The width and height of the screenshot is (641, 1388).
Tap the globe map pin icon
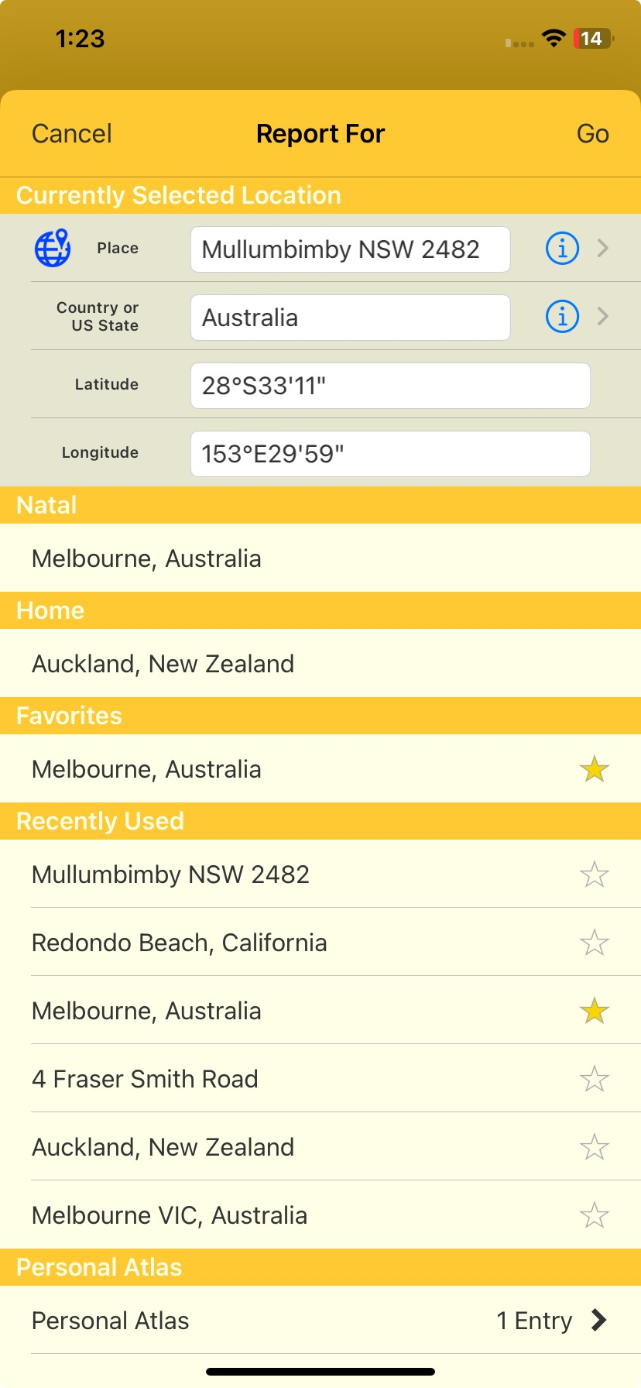coord(53,248)
